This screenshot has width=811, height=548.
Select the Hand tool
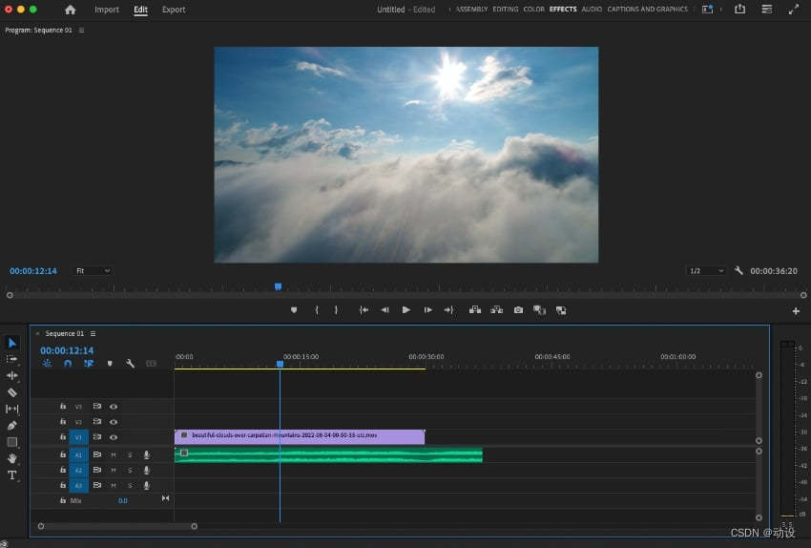point(12,458)
